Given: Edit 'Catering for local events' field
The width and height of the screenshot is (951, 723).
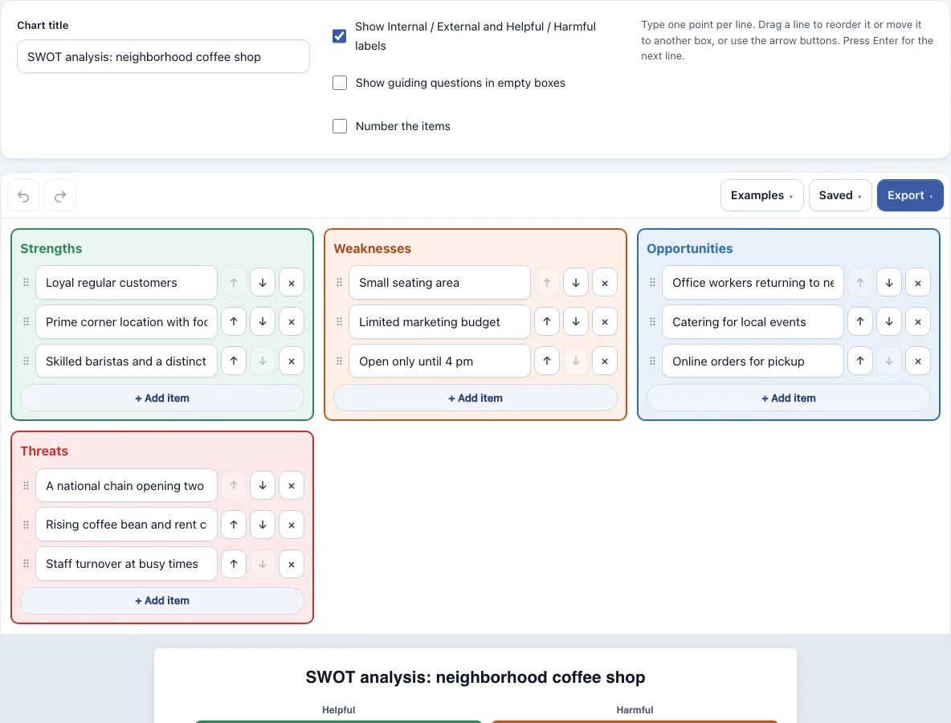Looking at the screenshot, I should [753, 321].
